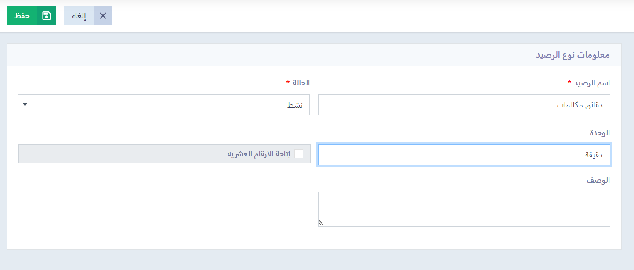Click the red asterisk next to اسم الرصيد
This screenshot has height=270, width=634.
(x=569, y=82)
